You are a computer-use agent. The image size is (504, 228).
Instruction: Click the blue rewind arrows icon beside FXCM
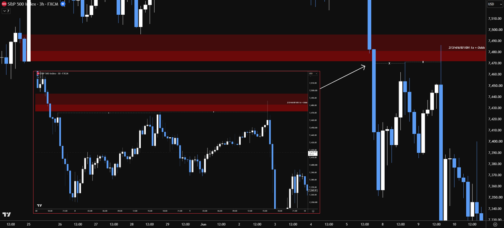(x=63, y=4)
